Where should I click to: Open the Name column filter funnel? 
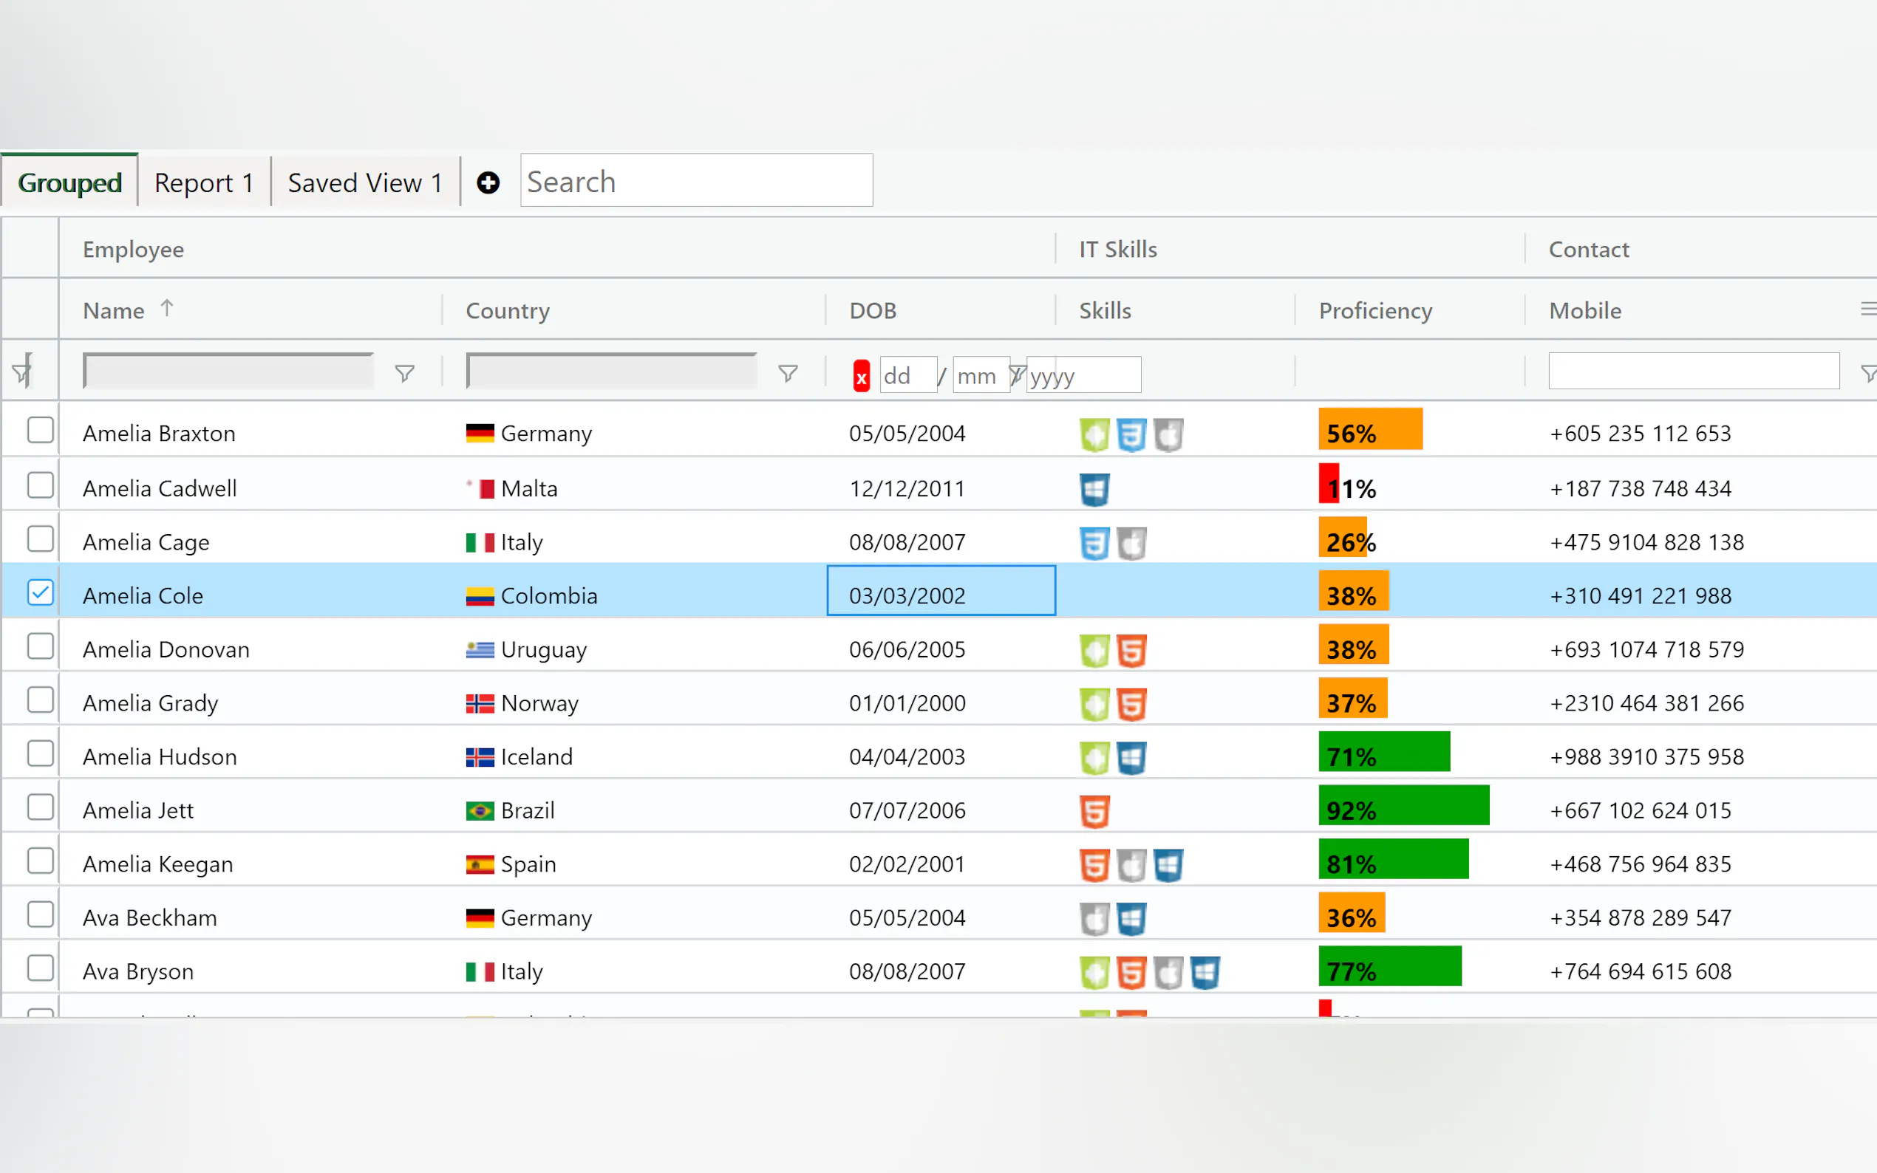pyautogui.click(x=404, y=374)
